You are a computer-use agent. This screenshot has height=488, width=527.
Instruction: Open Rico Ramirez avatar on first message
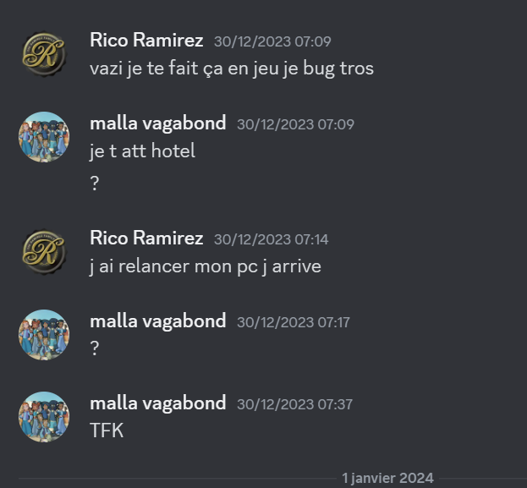(x=44, y=54)
